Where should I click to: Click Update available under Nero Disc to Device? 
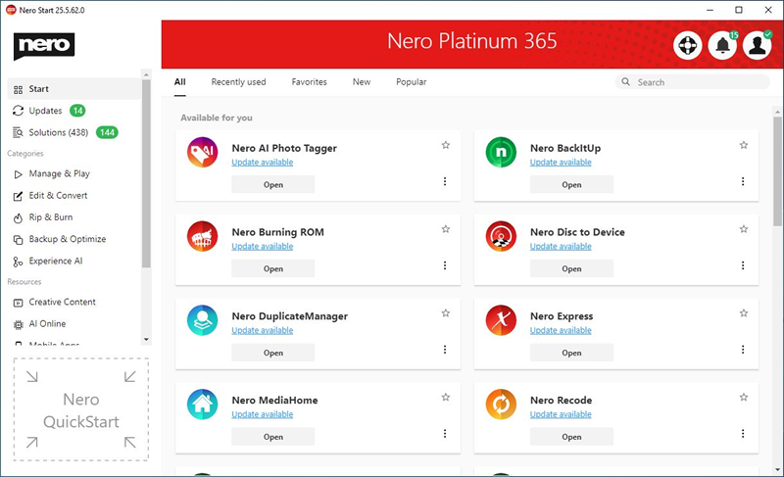pyautogui.click(x=561, y=246)
